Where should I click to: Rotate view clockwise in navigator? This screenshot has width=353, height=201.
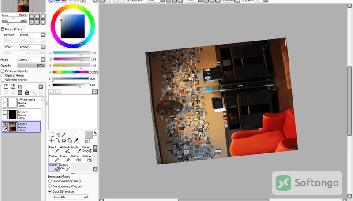tap(37, 22)
